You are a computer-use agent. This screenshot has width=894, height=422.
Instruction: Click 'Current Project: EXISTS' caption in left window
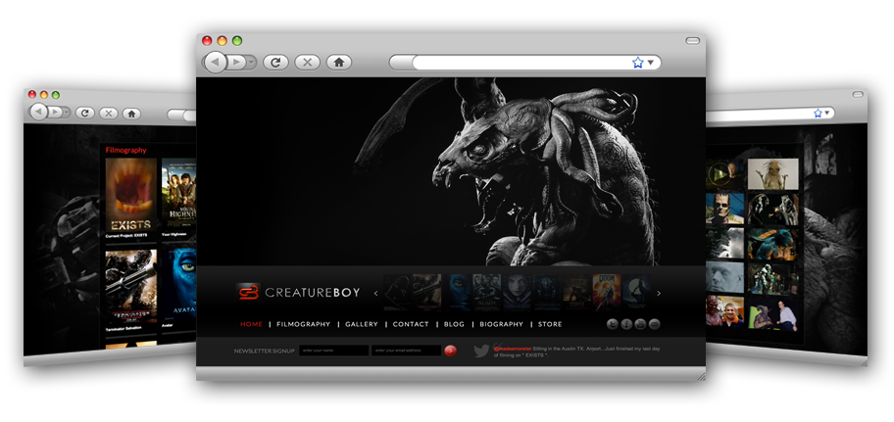coord(126,235)
